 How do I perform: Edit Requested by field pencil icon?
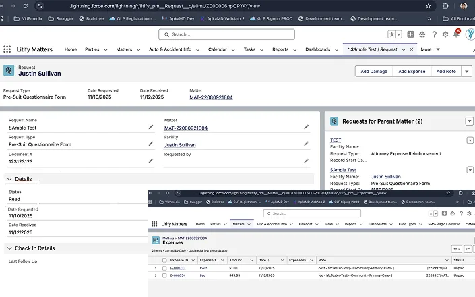point(307,161)
